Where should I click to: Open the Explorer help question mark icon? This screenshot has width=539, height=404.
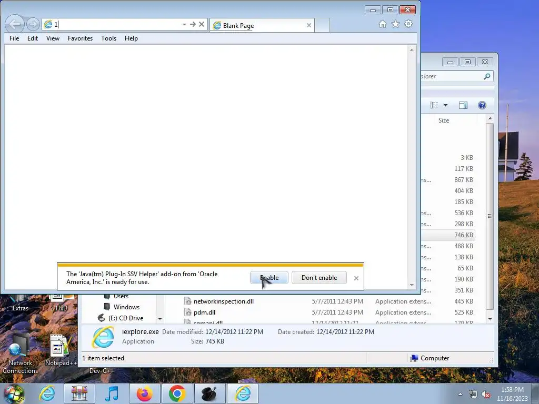click(x=482, y=105)
